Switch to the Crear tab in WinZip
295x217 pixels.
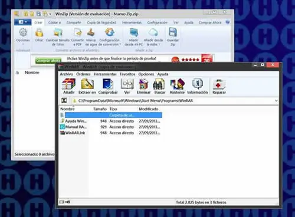coord(38,22)
